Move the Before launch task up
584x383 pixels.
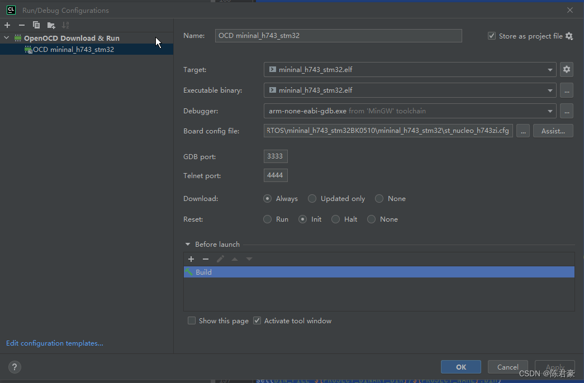coord(235,259)
